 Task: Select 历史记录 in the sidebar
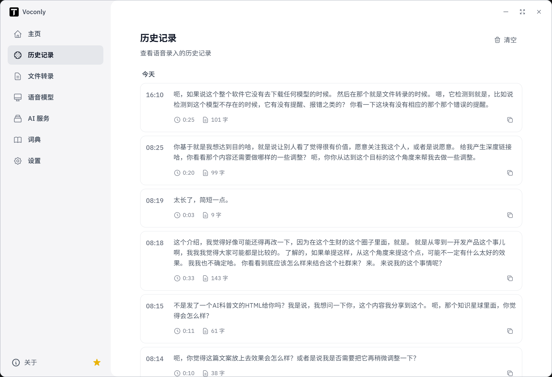[56, 55]
